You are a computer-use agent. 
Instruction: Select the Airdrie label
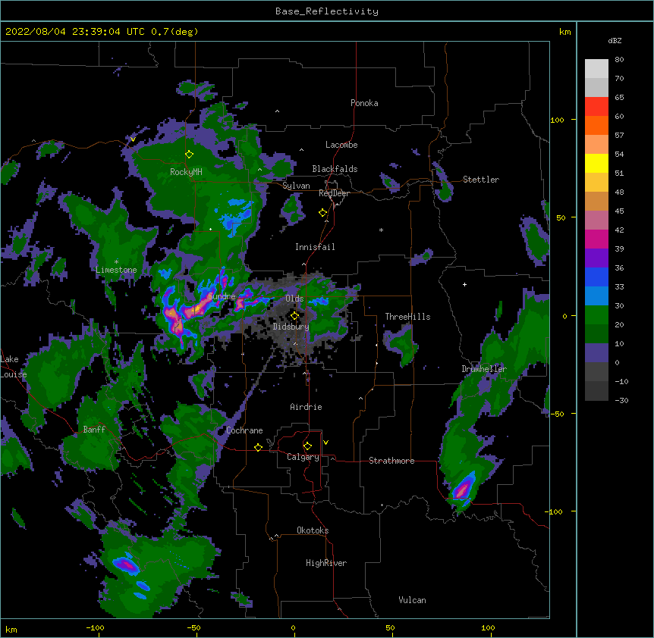(307, 407)
